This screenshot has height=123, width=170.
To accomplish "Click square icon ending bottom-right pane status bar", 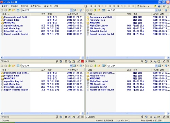I will (x=168, y=117).
